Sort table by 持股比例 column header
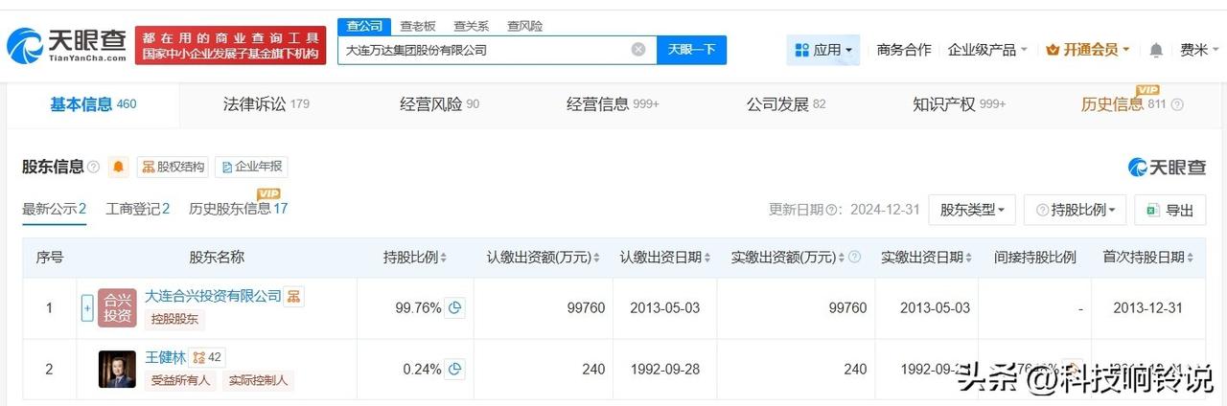Screen dimensions: 1227x406 pyautogui.click(x=415, y=258)
